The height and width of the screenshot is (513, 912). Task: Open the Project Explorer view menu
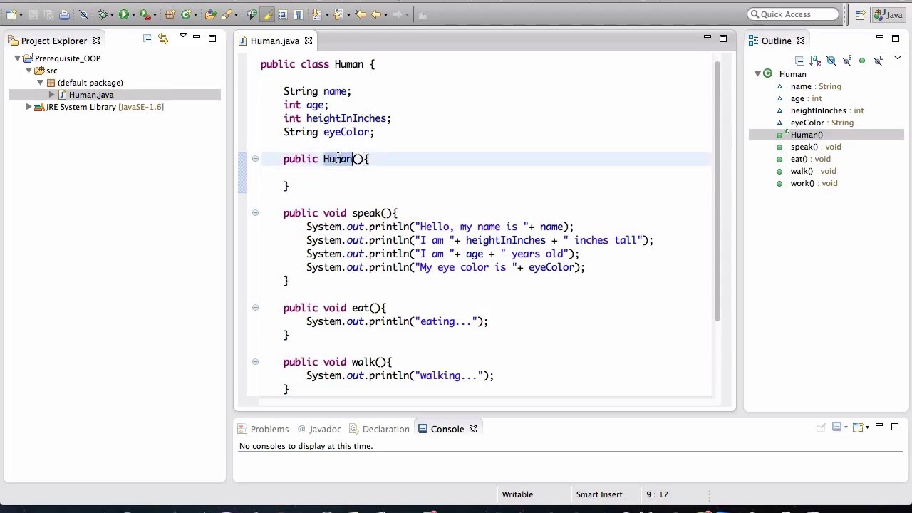[x=182, y=37]
